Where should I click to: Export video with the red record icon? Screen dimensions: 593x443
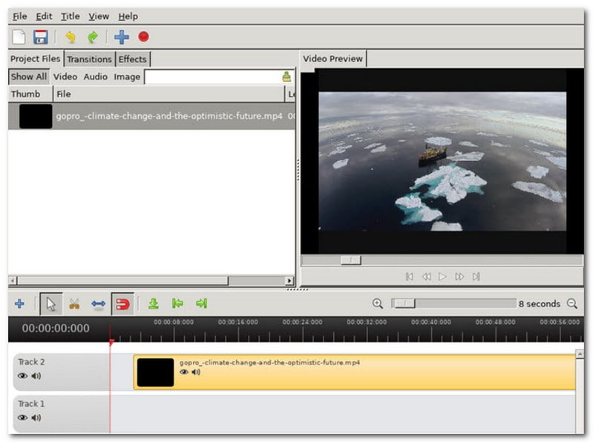(143, 36)
